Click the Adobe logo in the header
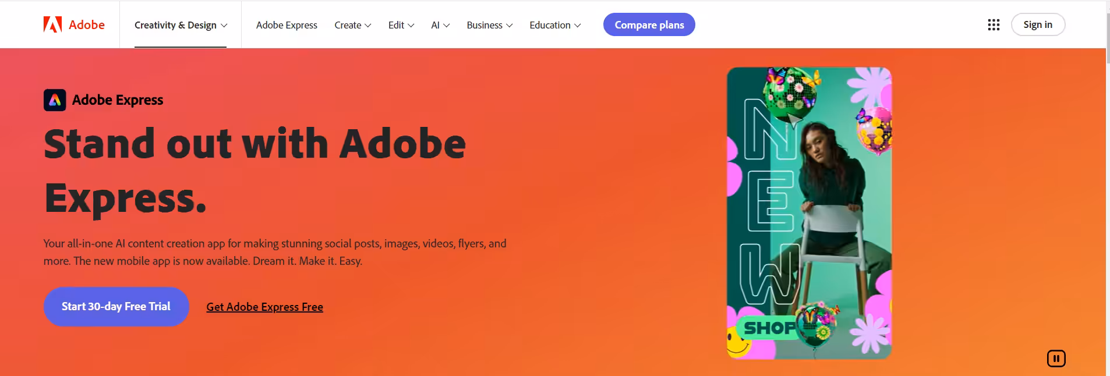The height and width of the screenshot is (376, 1110). click(x=74, y=24)
